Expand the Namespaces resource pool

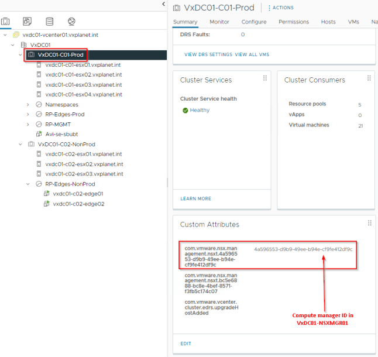(x=28, y=105)
